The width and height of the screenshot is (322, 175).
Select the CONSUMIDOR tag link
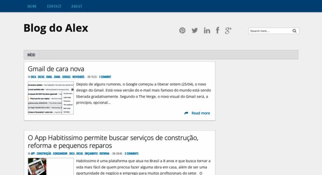click(x=60, y=153)
